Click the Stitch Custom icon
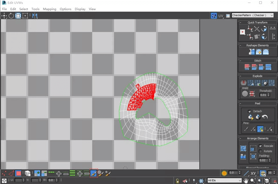 [x=268, y=67]
